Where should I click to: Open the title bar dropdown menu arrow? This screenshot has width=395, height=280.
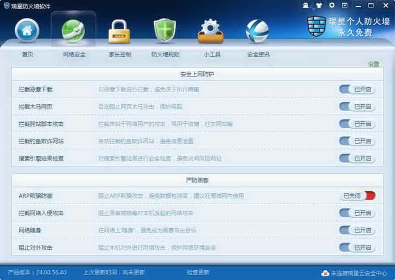click(344, 5)
